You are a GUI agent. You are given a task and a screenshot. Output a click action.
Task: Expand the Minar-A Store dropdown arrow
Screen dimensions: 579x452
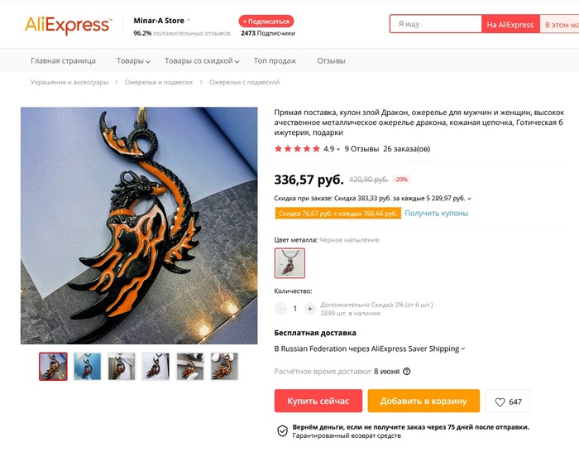(x=189, y=21)
